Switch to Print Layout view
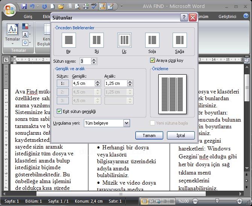Screen dimensions: 252x206 coord(144,201)
